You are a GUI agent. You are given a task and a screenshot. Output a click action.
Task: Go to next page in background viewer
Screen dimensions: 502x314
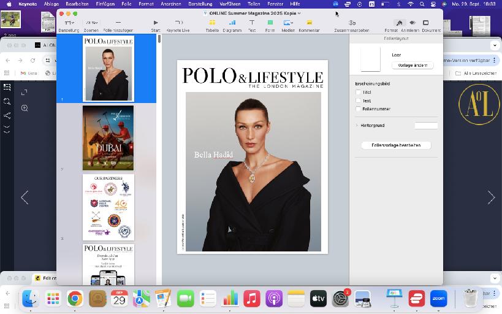[491, 197]
